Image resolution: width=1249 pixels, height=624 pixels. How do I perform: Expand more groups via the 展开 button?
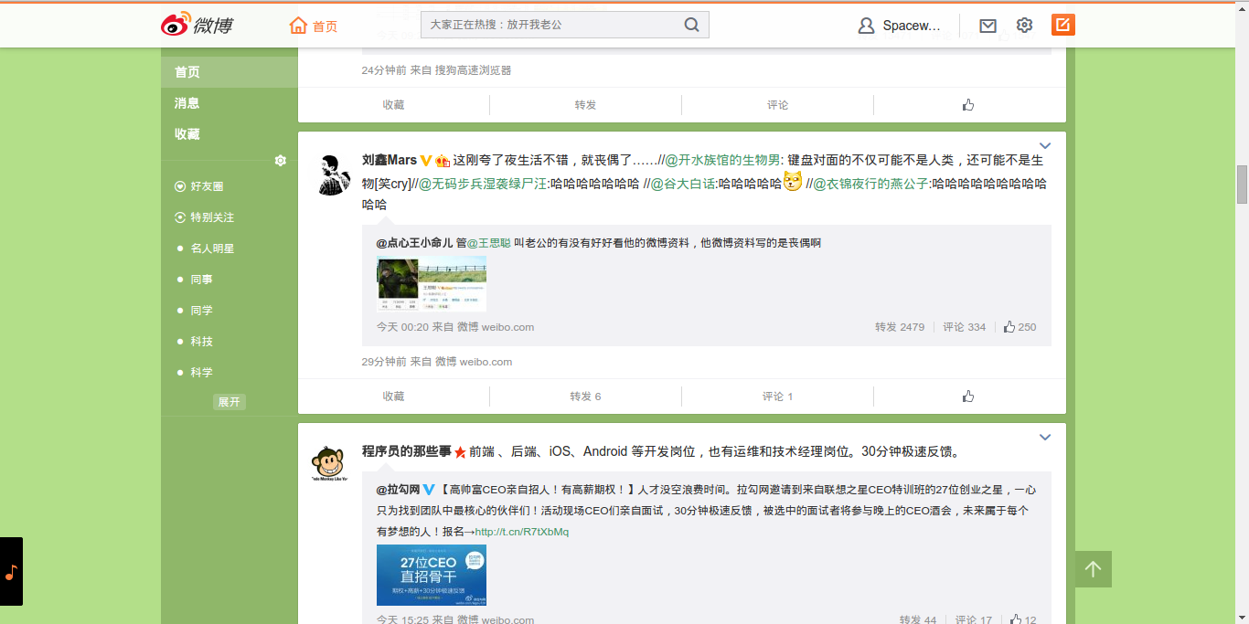tap(229, 401)
